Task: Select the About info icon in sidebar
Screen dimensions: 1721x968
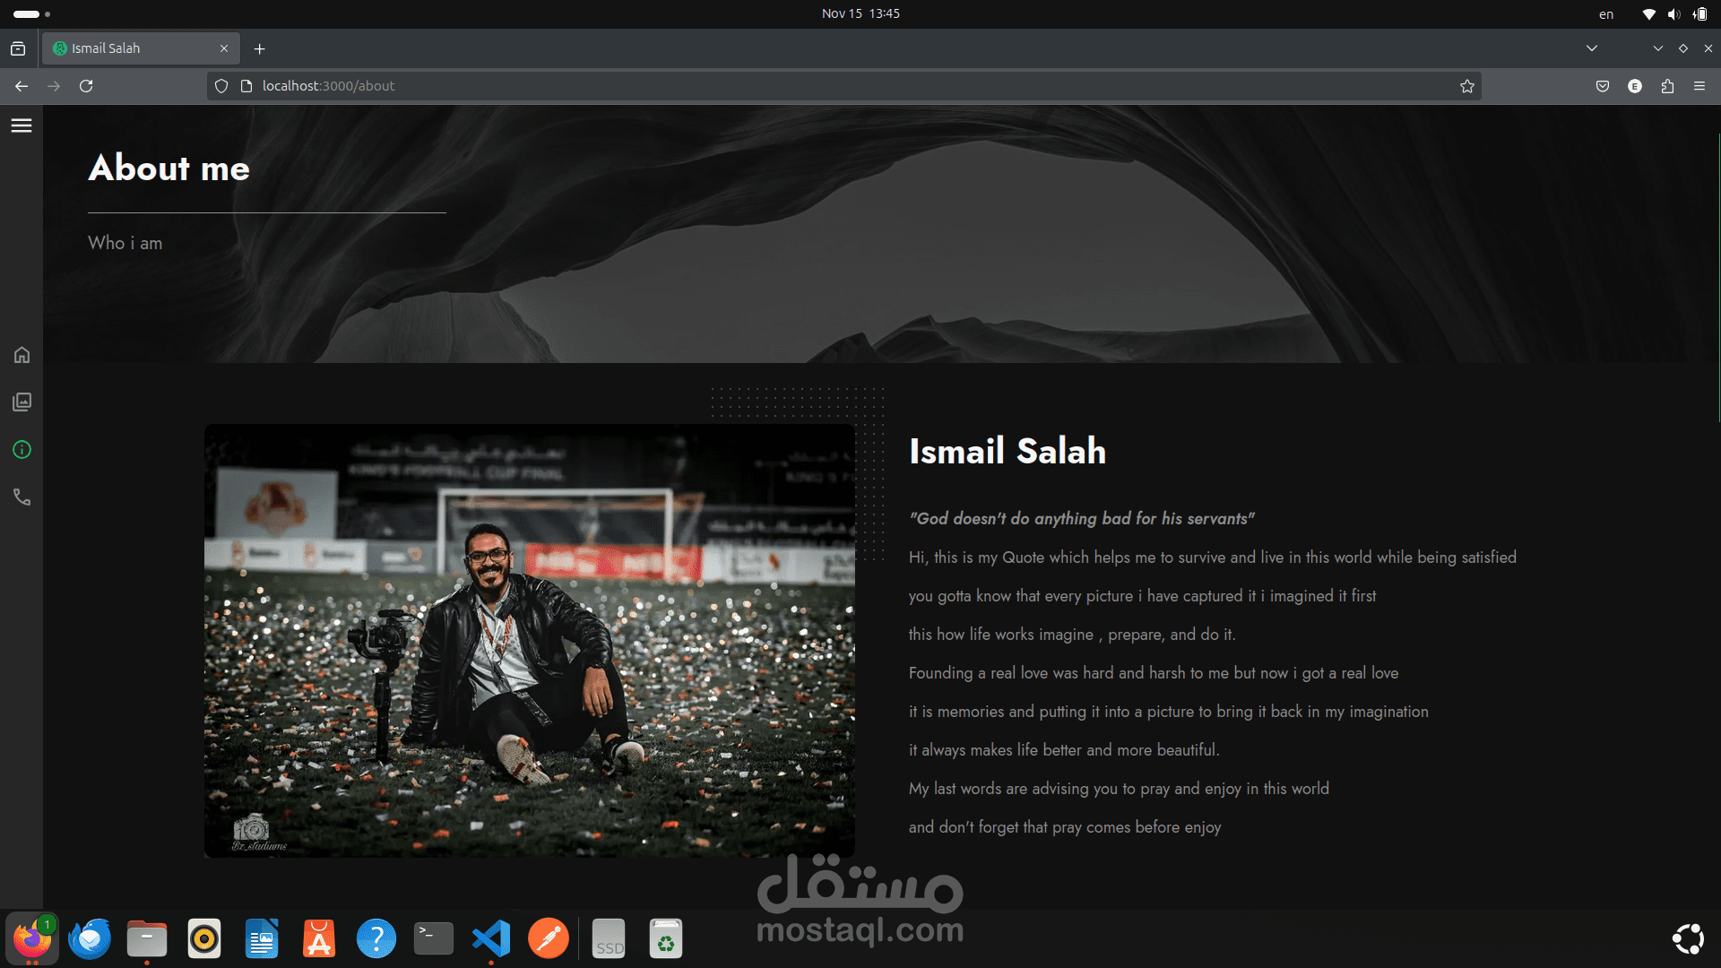Action: click(22, 450)
